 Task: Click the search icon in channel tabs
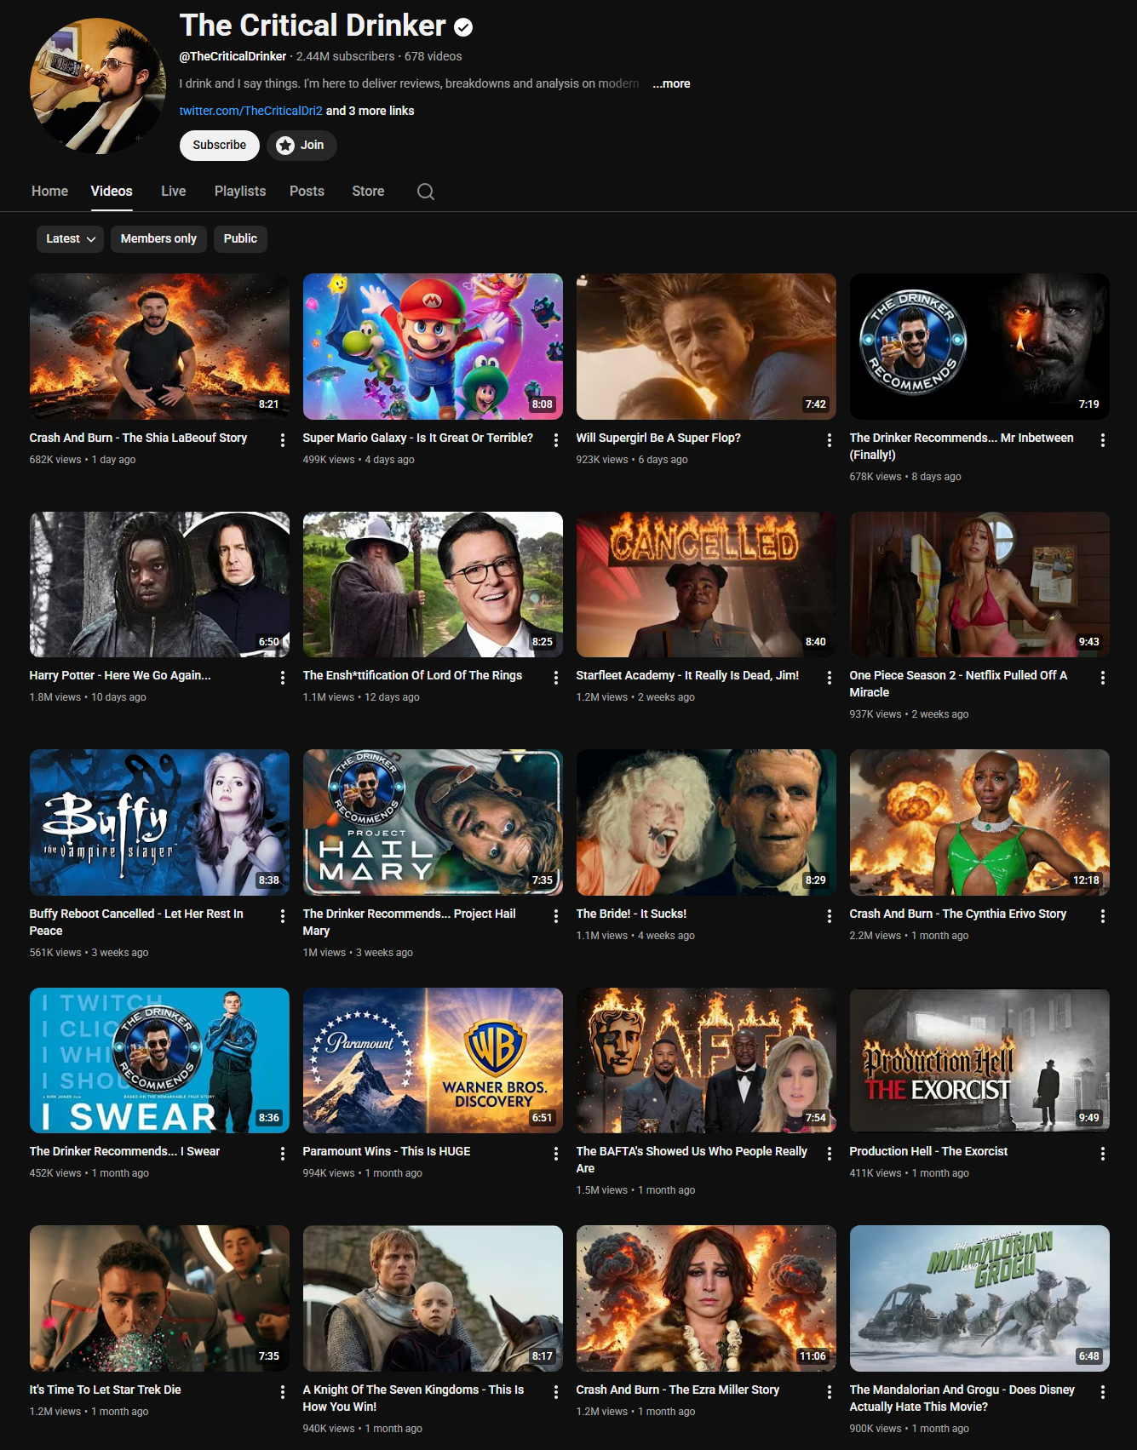click(x=426, y=192)
